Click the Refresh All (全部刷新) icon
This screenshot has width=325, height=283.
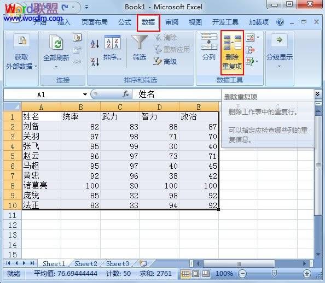pos(56,43)
